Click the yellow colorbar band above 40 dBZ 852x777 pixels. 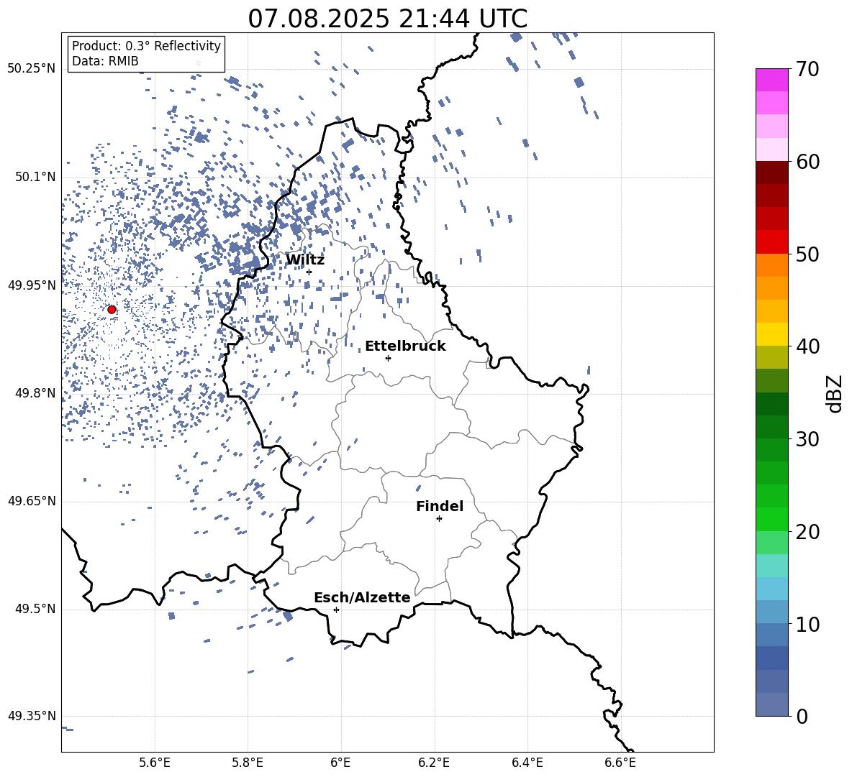pyautogui.click(x=772, y=334)
